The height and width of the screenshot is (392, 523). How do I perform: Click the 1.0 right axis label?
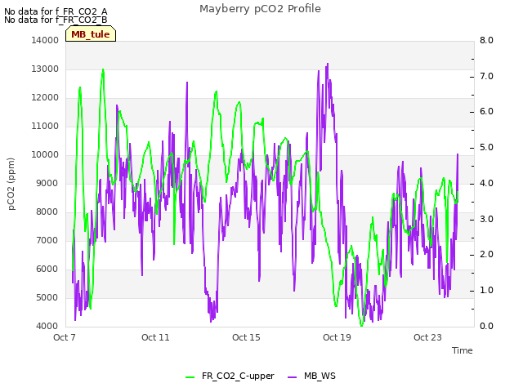click(x=486, y=291)
